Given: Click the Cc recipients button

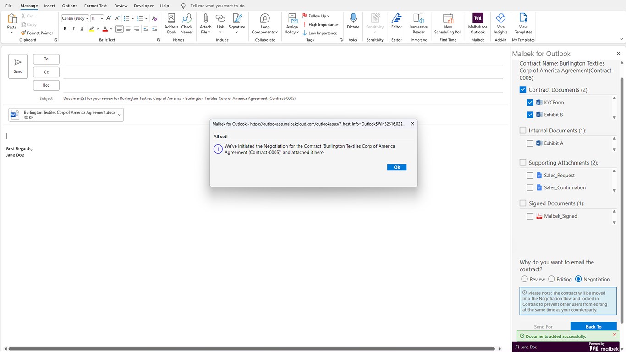Looking at the screenshot, I should point(46,72).
